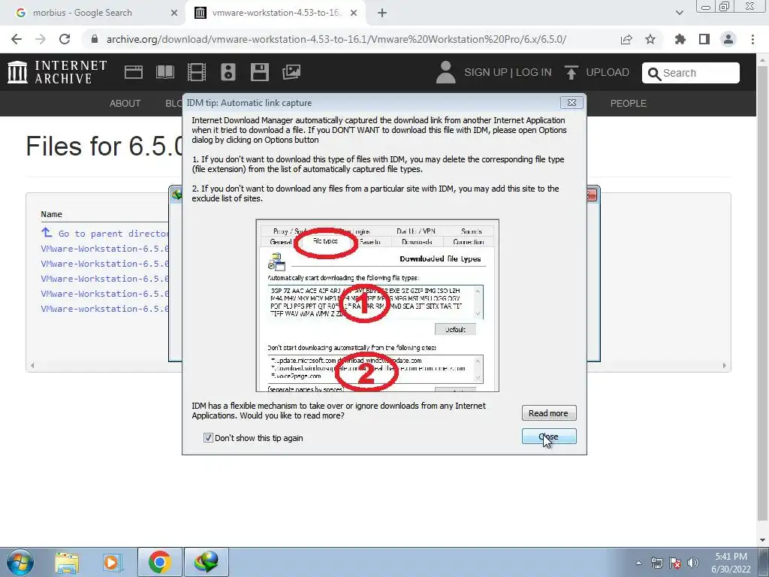769x577 pixels.
Task: Open the PEOPLE menu item
Action: (x=629, y=104)
